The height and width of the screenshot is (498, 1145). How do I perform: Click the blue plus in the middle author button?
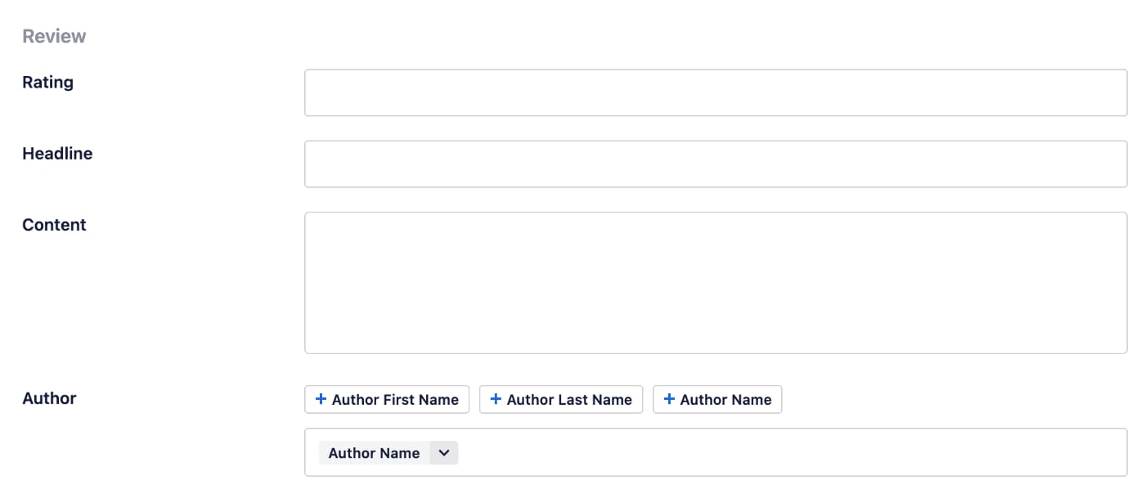(x=495, y=399)
